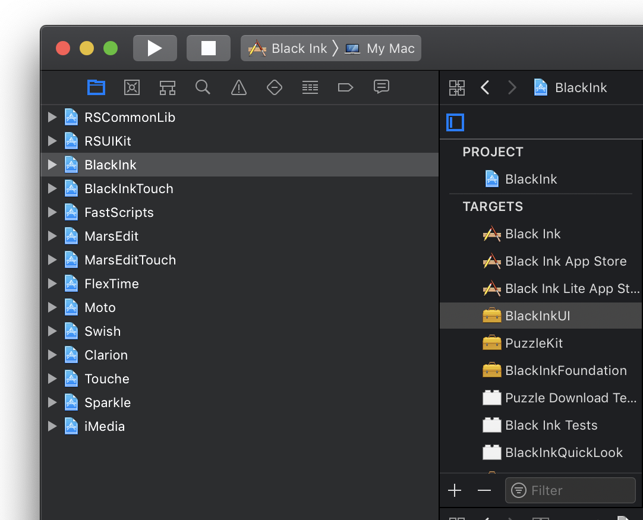Expand the Moto project
643x520 pixels.
tap(52, 308)
